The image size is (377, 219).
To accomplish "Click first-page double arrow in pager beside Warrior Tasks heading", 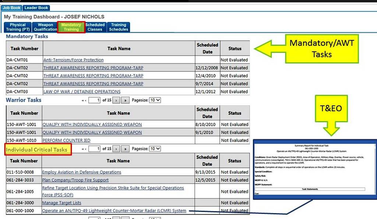I will [x=82, y=101].
